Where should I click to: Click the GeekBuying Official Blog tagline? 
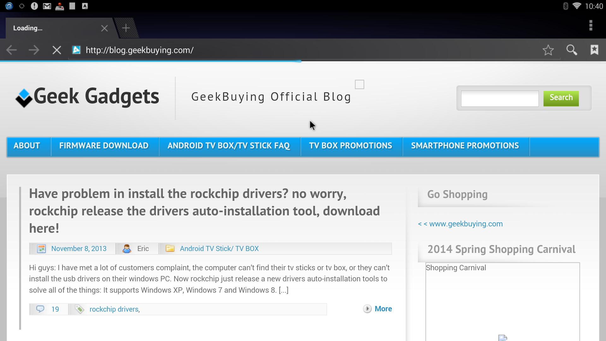[x=271, y=97]
